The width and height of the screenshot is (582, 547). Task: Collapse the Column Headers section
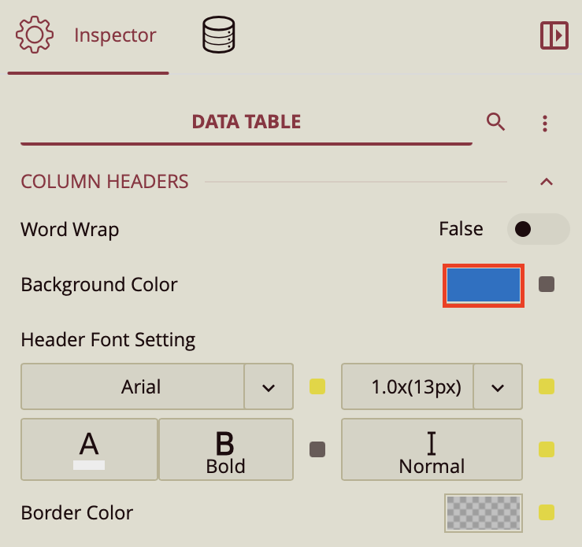pyautogui.click(x=547, y=182)
